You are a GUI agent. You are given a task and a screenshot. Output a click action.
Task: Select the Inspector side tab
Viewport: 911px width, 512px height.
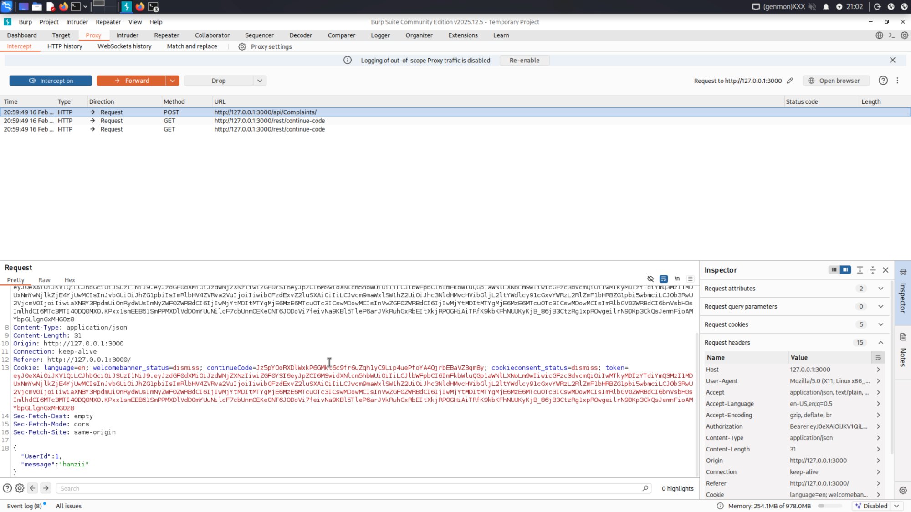click(x=902, y=292)
